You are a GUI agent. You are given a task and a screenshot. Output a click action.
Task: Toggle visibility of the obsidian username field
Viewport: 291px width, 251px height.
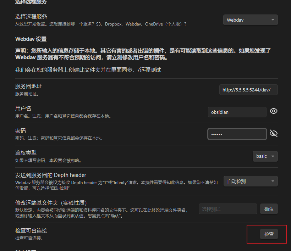pyautogui.click(x=273, y=111)
